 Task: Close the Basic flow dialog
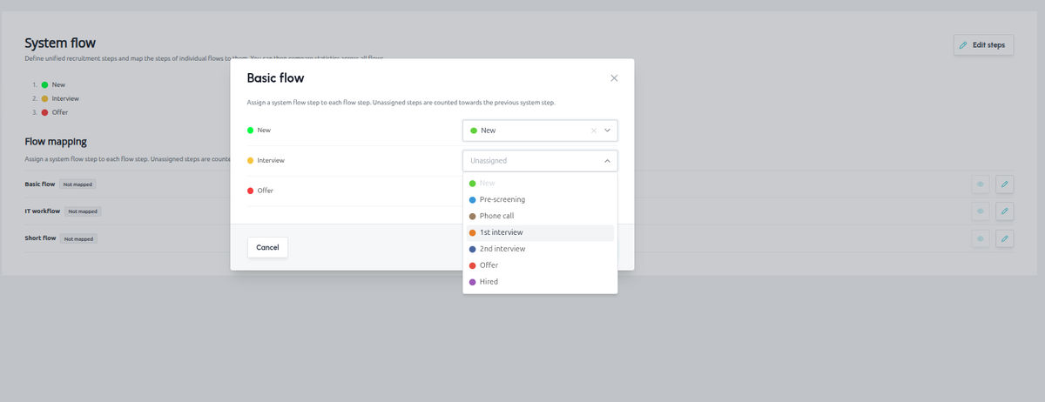pyautogui.click(x=614, y=78)
